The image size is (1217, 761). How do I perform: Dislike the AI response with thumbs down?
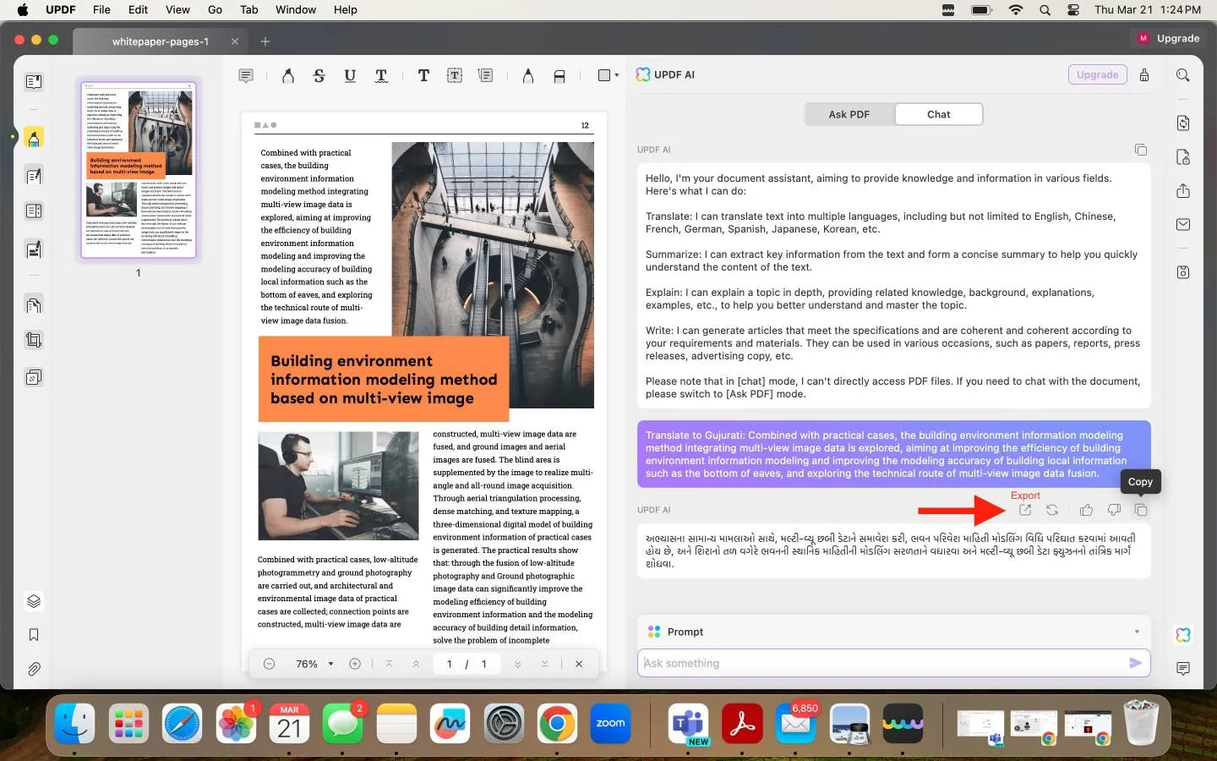pos(1114,510)
